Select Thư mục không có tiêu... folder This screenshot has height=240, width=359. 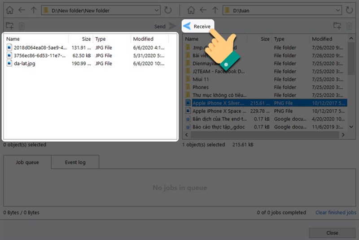[x=266, y=95]
